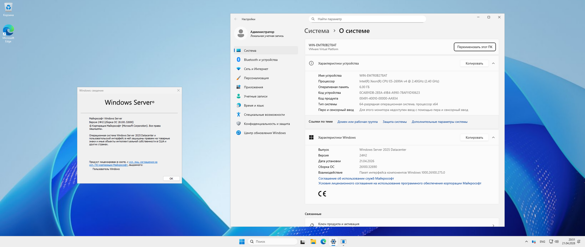Go to Учетные записи settings page
Screen dimensions: 585x247
255,96
